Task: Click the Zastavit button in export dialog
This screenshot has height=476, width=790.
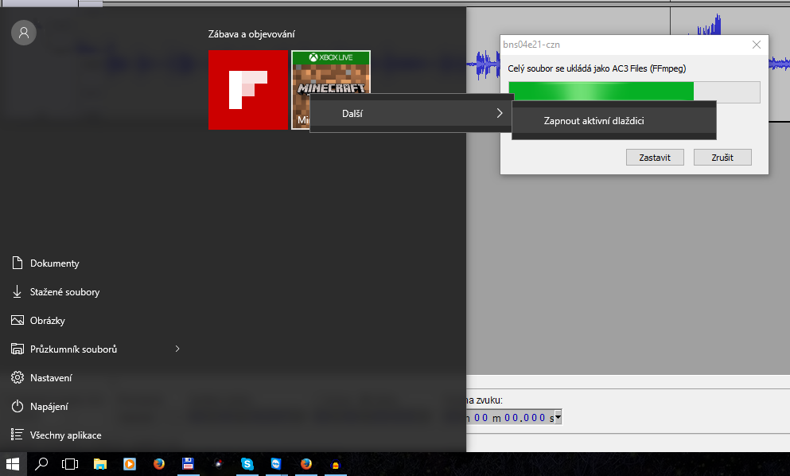Action: [655, 158]
